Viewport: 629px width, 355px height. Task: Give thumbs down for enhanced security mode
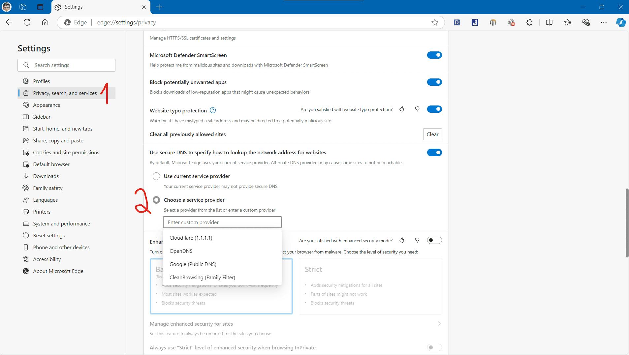417,240
